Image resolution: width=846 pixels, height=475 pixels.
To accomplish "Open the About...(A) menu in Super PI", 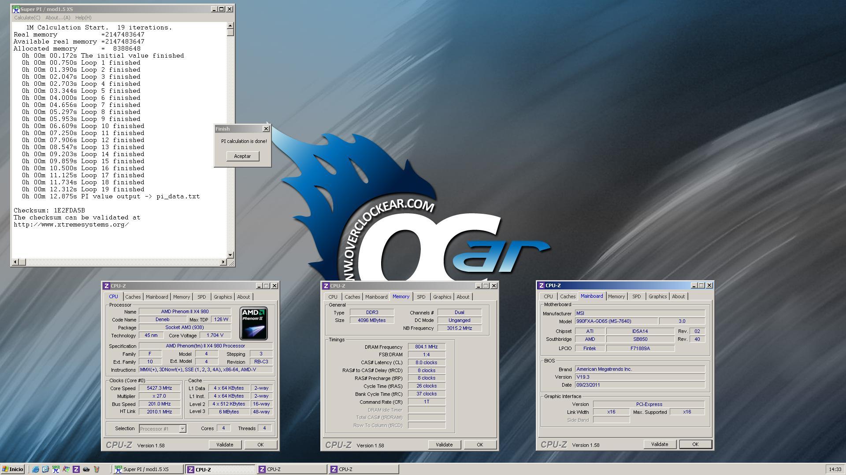I will tap(58, 18).
